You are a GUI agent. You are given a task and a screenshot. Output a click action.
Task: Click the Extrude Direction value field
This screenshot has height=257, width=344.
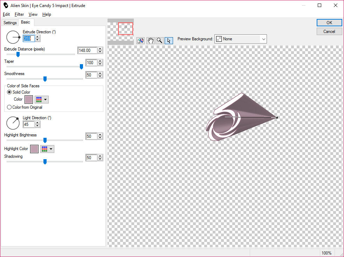point(29,39)
